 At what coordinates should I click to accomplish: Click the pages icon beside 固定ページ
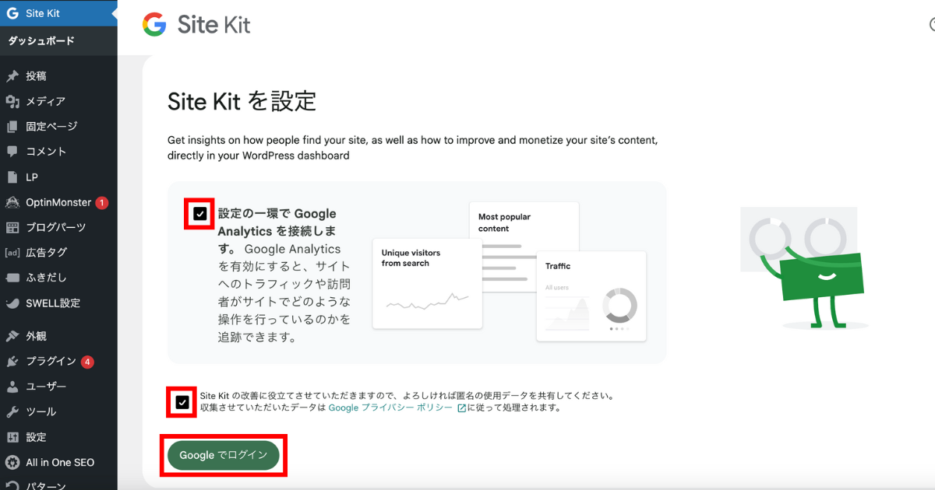(x=12, y=126)
